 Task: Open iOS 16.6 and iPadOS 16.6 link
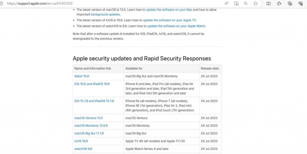click(92, 84)
